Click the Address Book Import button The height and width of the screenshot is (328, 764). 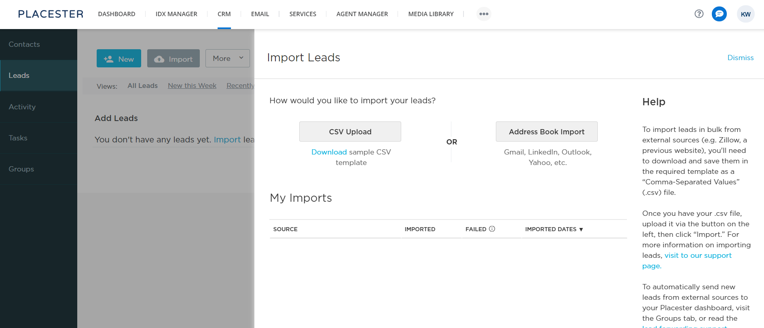point(546,132)
